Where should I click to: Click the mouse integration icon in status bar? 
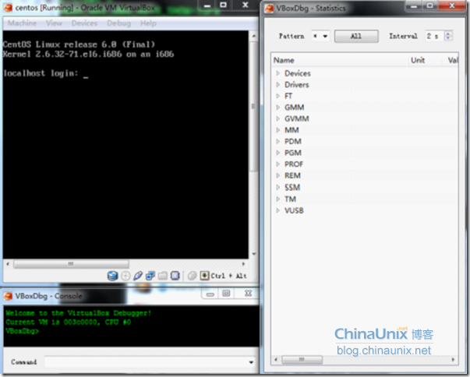pyautogui.click(x=192, y=276)
